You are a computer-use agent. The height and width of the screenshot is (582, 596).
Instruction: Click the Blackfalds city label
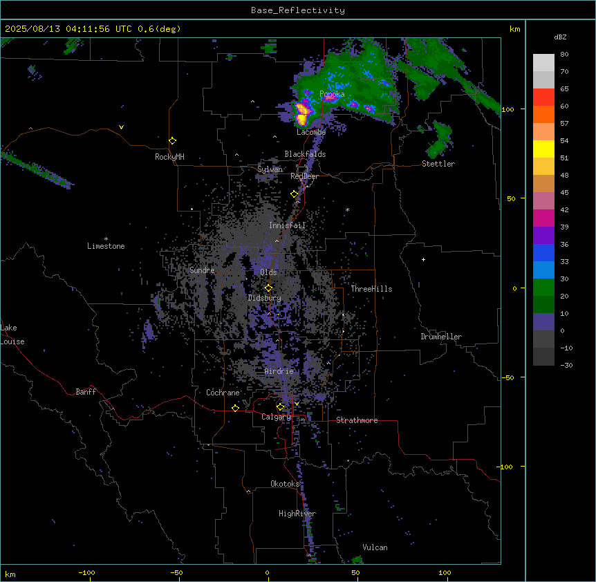(305, 154)
